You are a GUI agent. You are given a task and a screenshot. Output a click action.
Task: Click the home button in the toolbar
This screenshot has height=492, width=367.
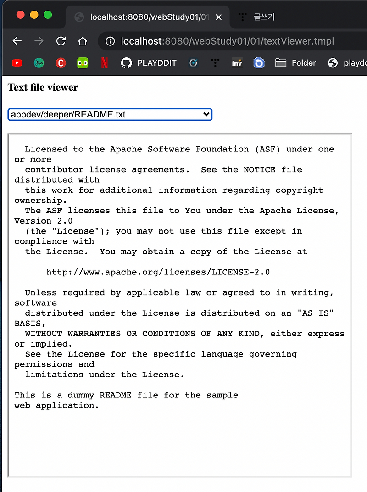point(83,41)
